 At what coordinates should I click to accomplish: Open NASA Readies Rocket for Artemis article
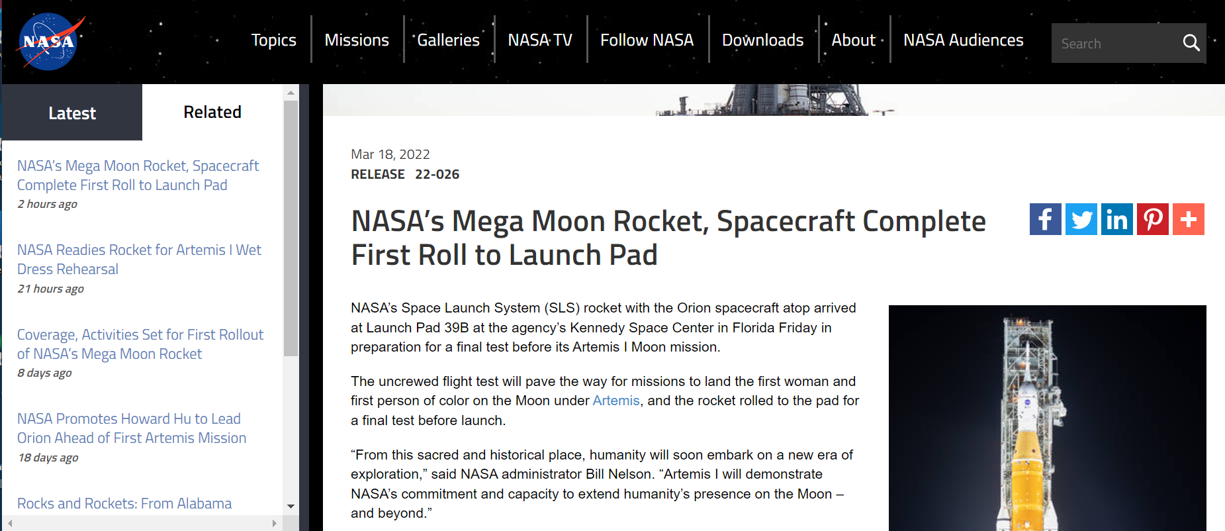tap(139, 260)
